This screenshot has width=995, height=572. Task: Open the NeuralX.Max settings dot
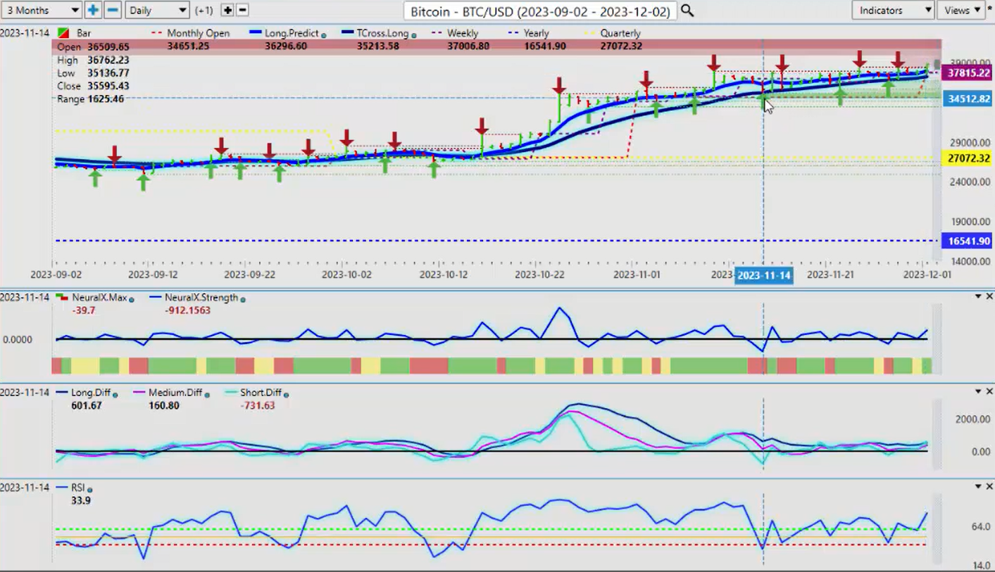pyautogui.click(x=132, y=299)
